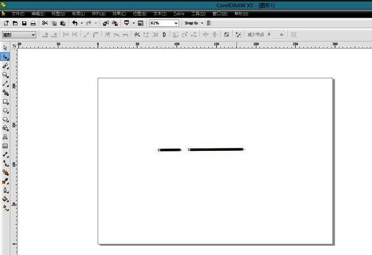Viewport: 372px width, 255px height.
Task: Select the Text tool
Action: click(5, 137)
